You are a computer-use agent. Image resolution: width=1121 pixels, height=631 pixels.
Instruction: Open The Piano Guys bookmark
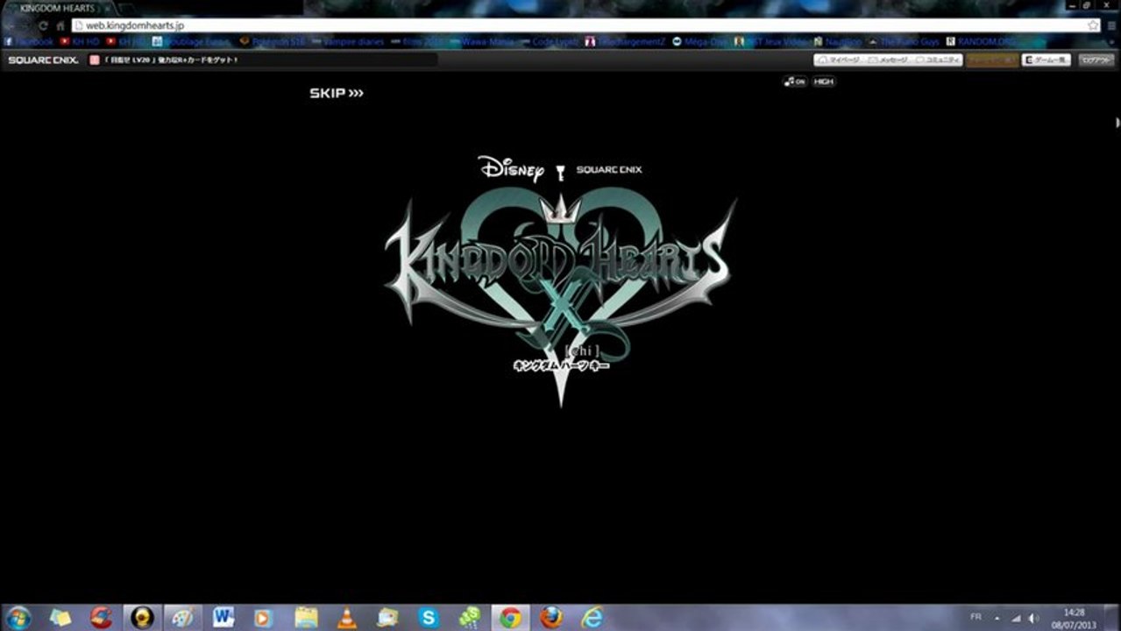(903, 41)
